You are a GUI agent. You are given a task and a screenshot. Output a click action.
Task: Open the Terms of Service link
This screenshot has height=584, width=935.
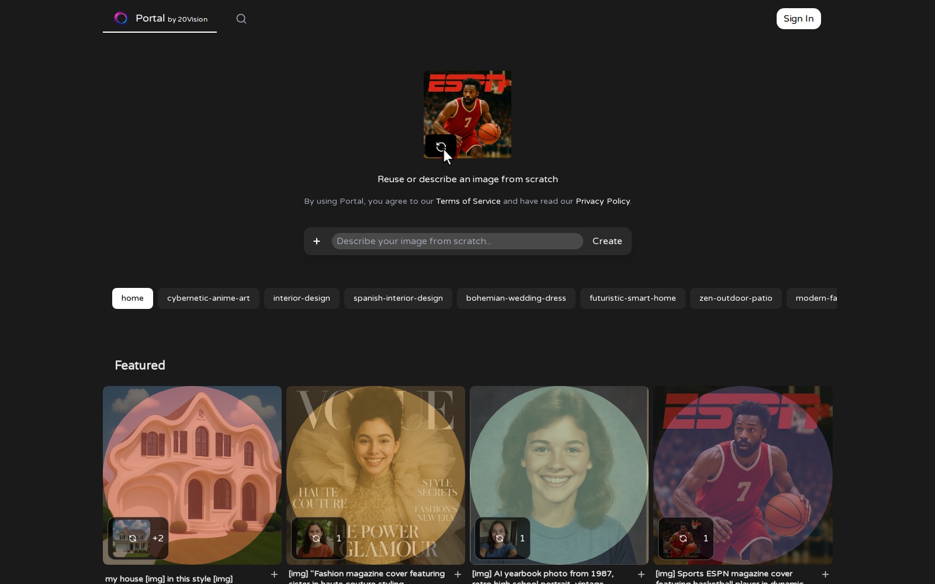468,201
